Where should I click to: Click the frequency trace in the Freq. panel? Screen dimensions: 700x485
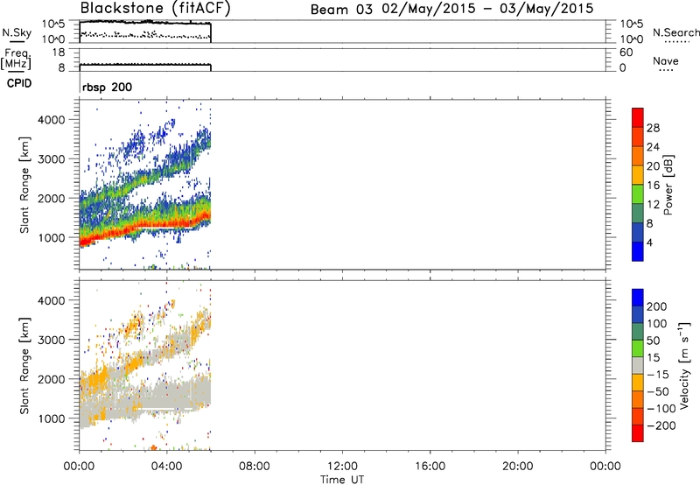(145, 65)
